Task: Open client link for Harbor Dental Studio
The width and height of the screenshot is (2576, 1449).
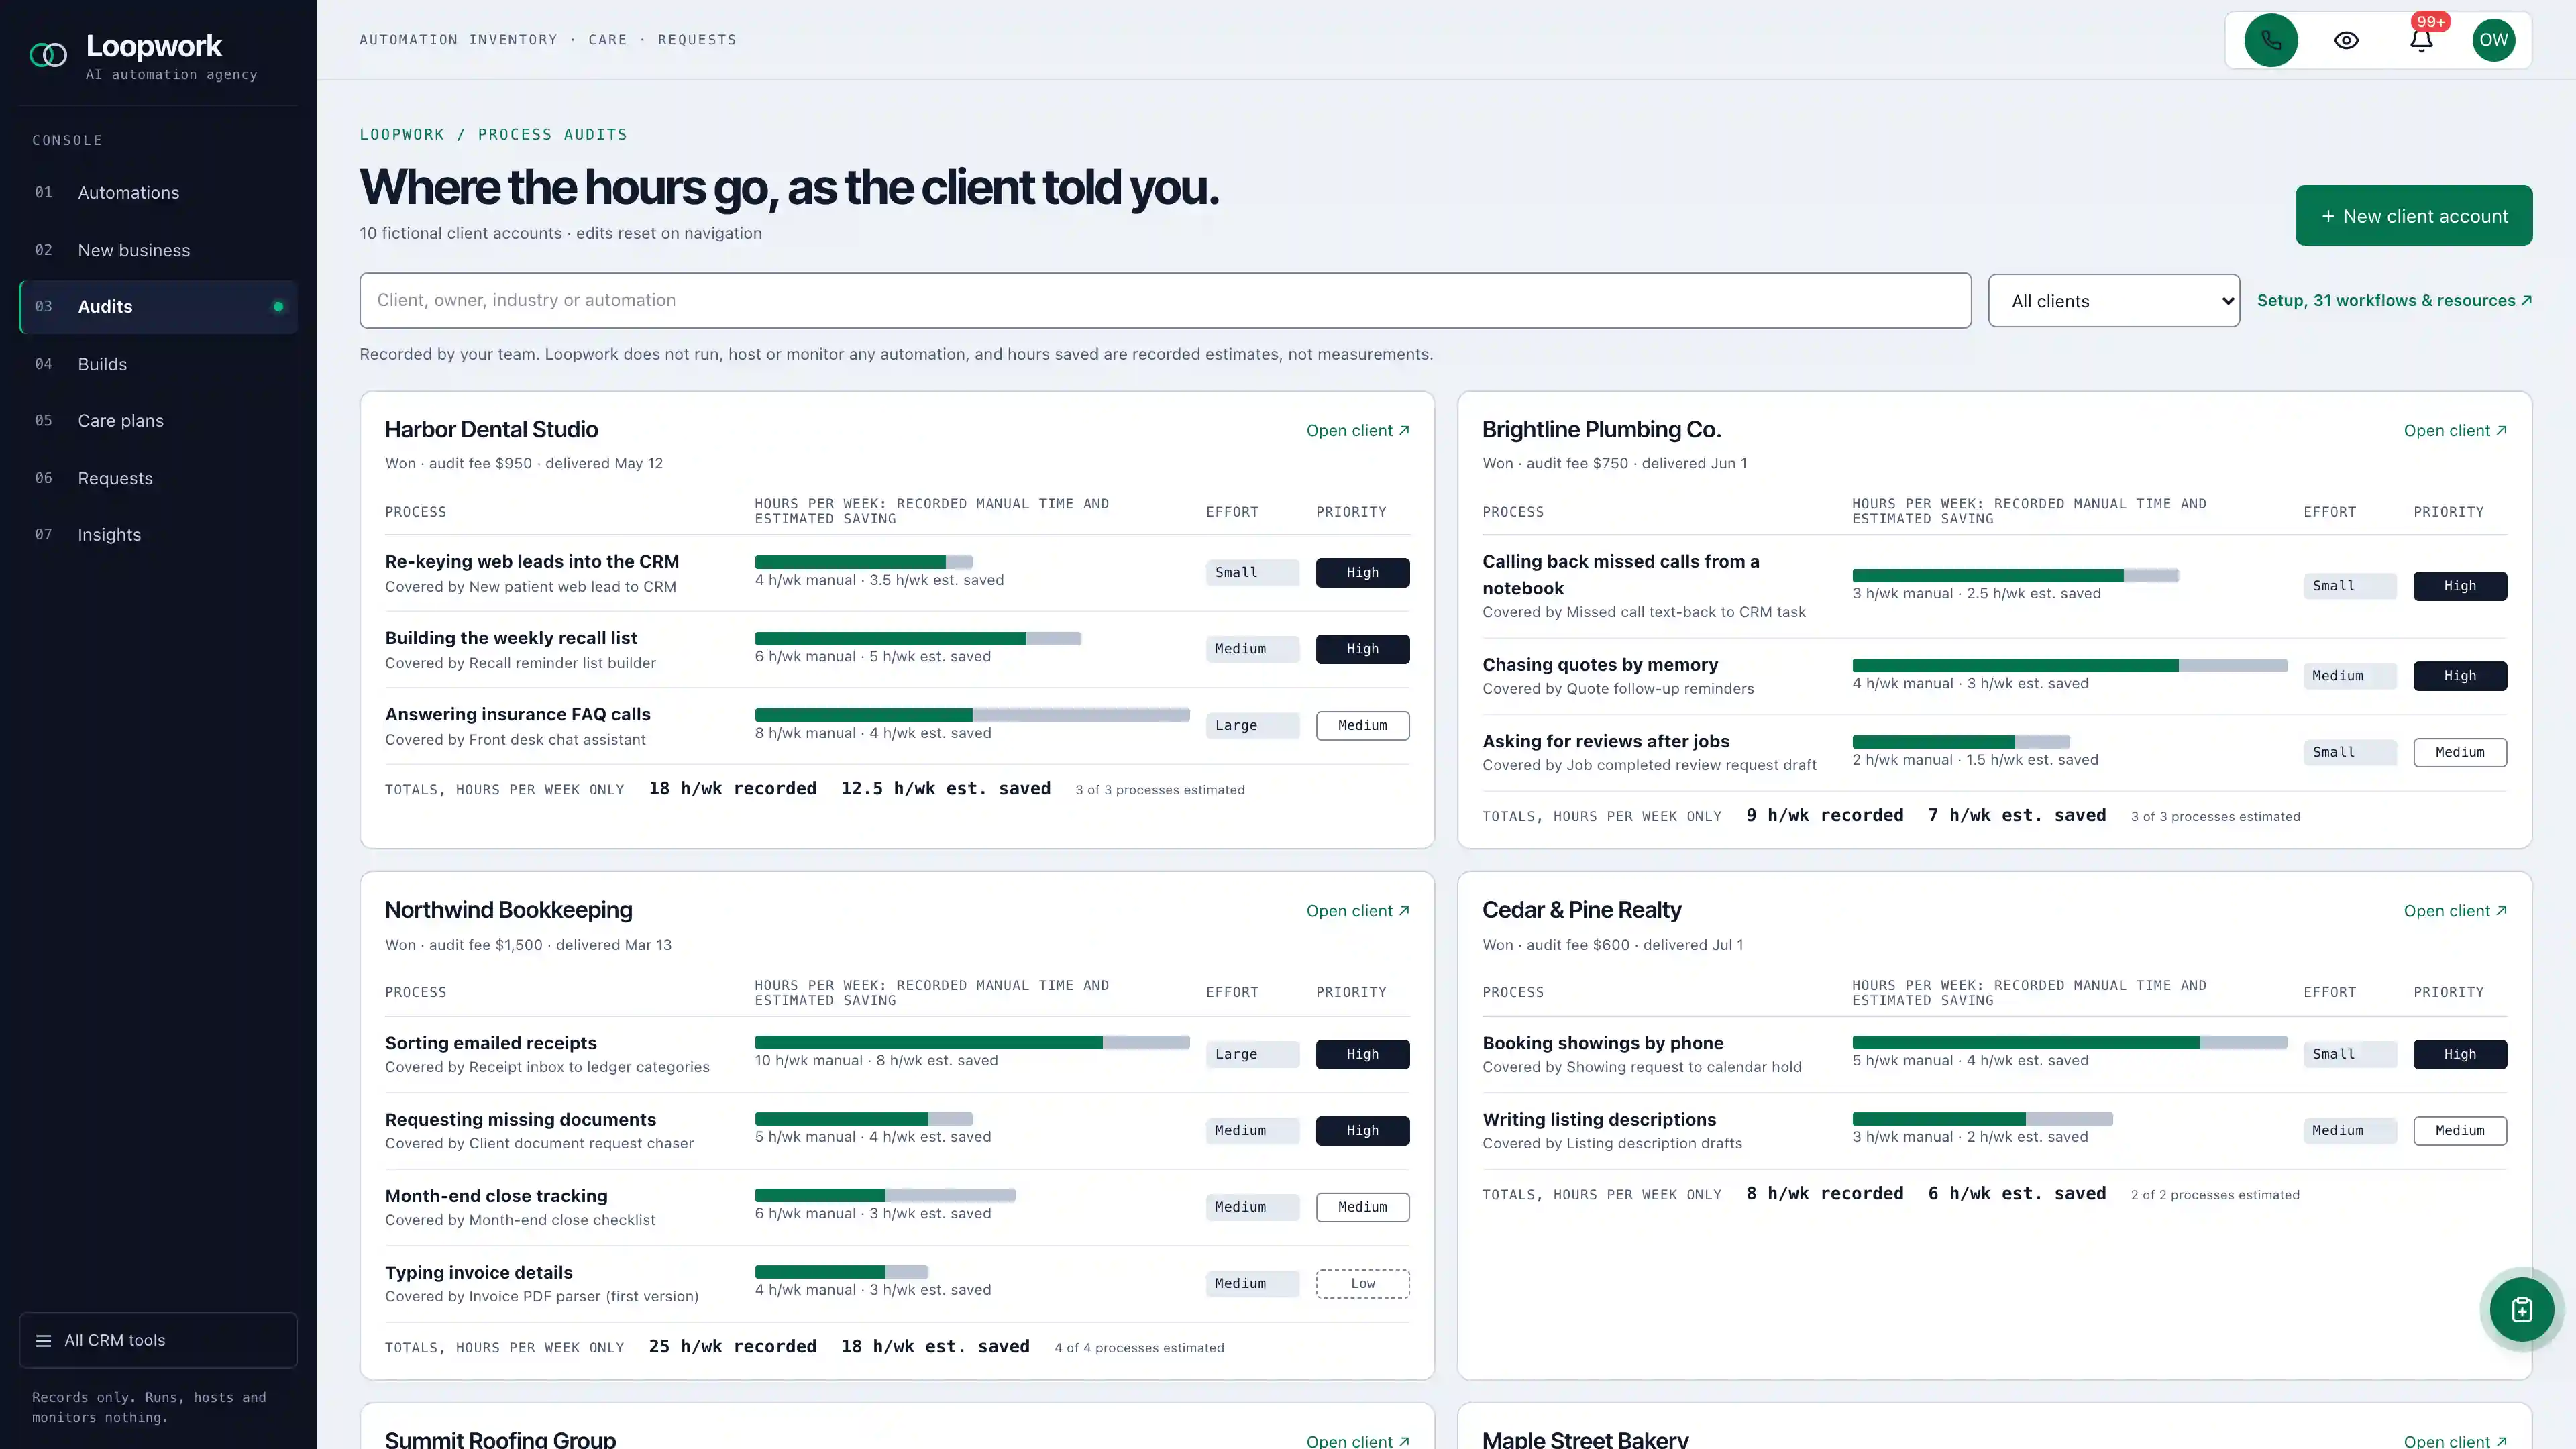Action: (x=1357, y=430)
